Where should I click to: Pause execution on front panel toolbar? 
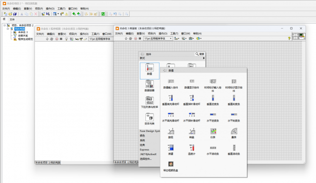[x=140, y=39]
